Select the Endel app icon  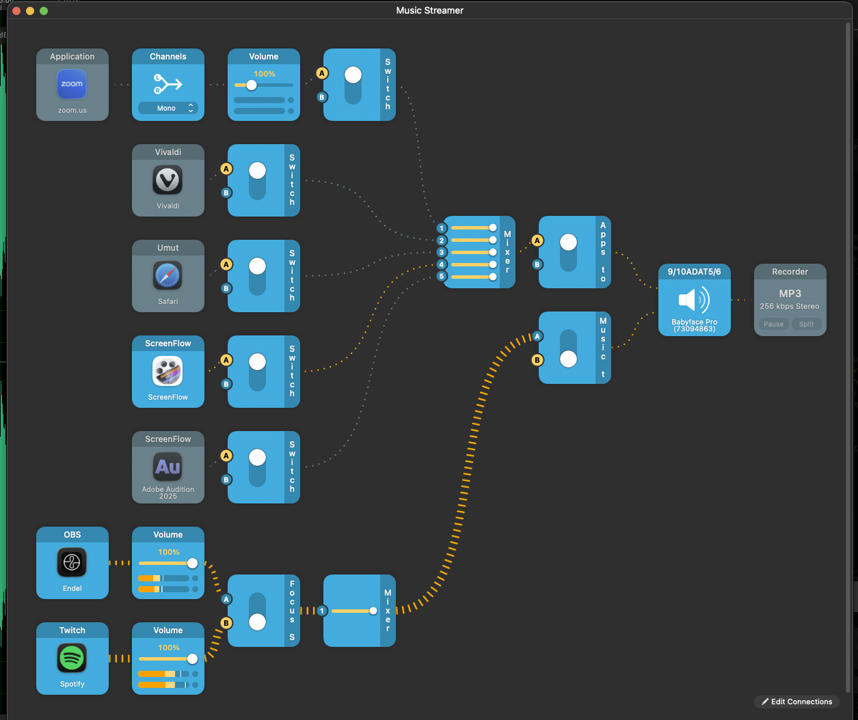coord(72,563)
